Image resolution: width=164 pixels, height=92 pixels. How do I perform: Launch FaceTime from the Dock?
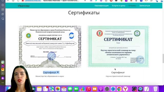(x=76, y=89)
